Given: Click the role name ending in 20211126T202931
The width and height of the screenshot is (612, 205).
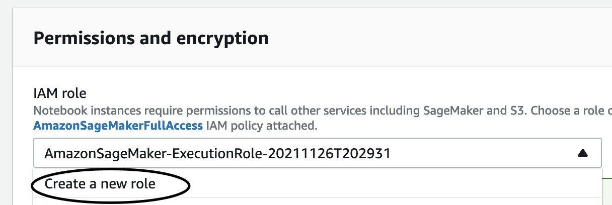Looking at the screenshot, I should coord(217,153).
